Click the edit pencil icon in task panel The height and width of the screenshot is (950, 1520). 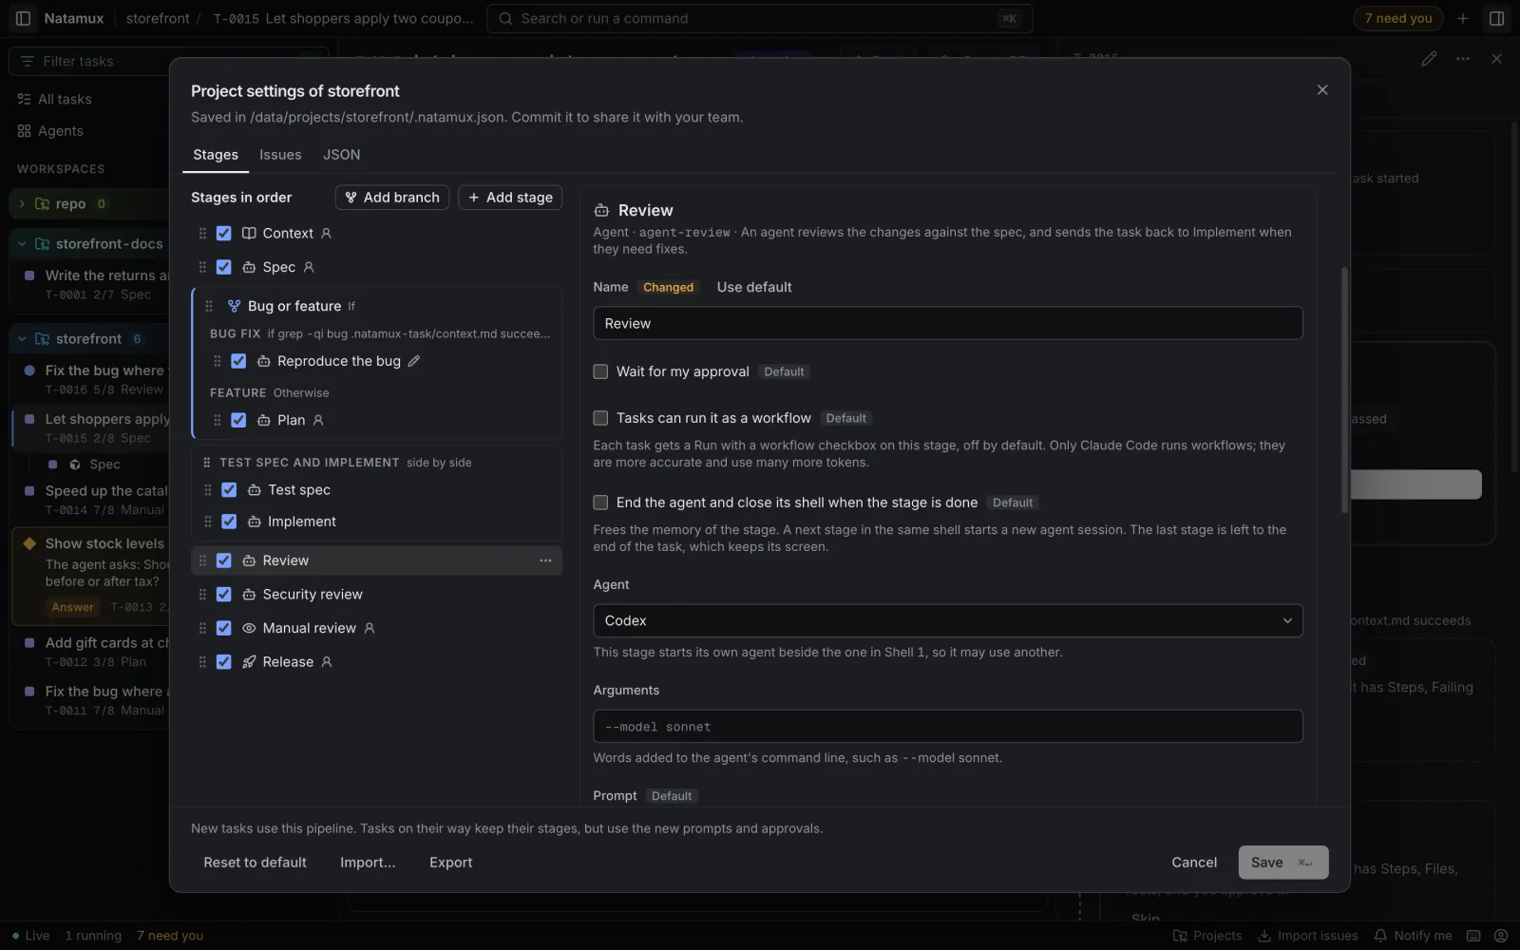point(1429,59)
